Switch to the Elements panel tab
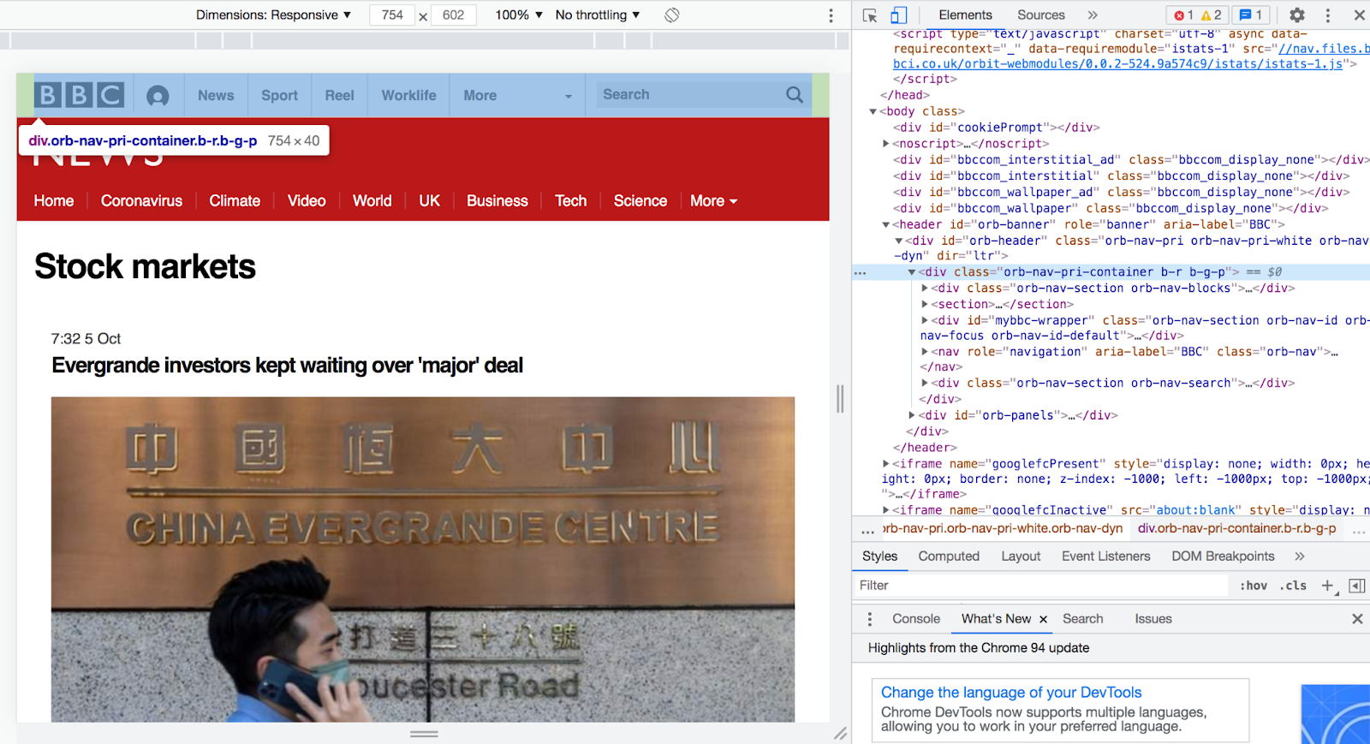 pos(965,15)
